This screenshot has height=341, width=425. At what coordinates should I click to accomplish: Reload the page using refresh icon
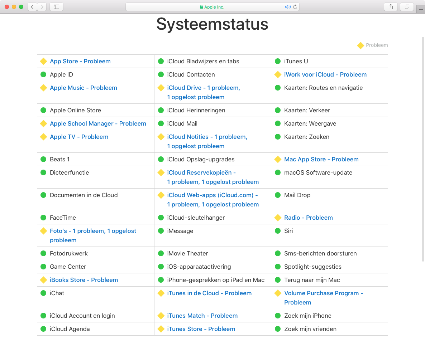tap(295, 7)
